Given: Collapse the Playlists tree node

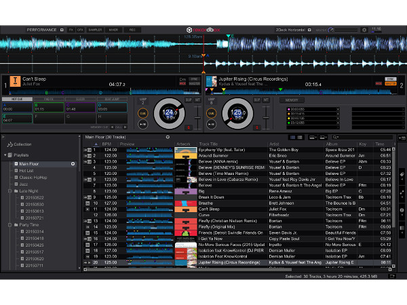Looking at the screenshot, I should pyautogui.click(x=5, y=155).
